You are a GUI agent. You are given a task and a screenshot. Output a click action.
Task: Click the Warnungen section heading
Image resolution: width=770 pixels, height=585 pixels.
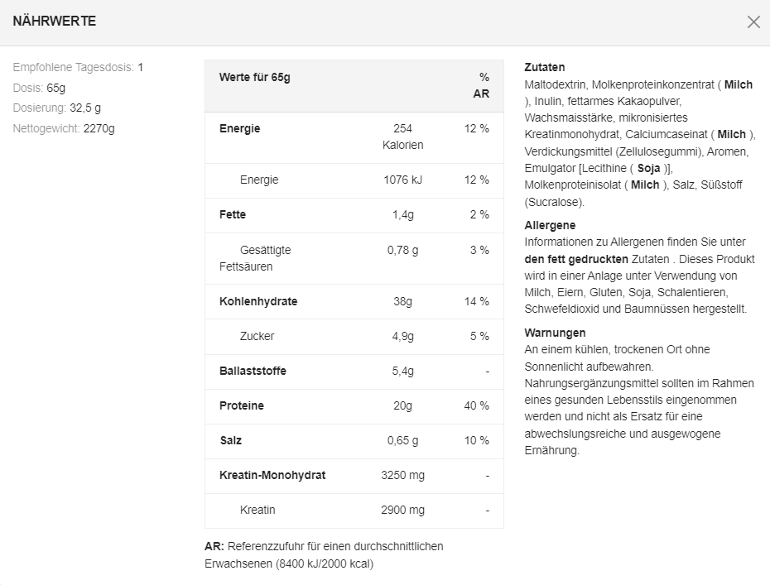[555, 333]
